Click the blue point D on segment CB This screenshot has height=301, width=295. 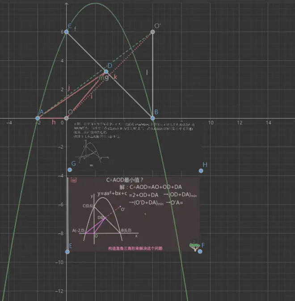[x=106, y=72]
